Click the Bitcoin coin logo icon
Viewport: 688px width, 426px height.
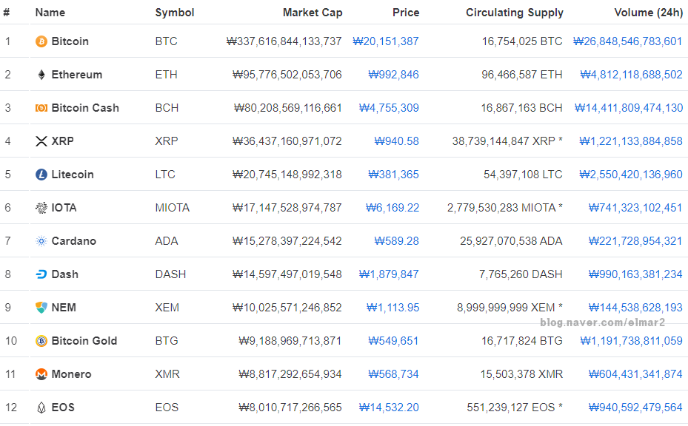click(41, 41)
